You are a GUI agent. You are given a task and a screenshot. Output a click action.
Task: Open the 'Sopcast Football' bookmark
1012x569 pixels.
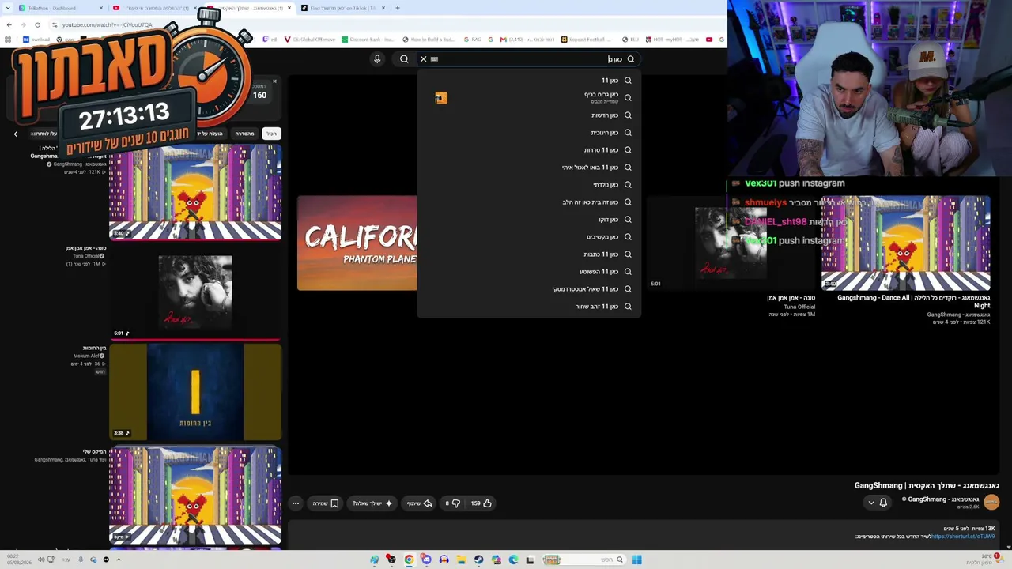(587, 40)
